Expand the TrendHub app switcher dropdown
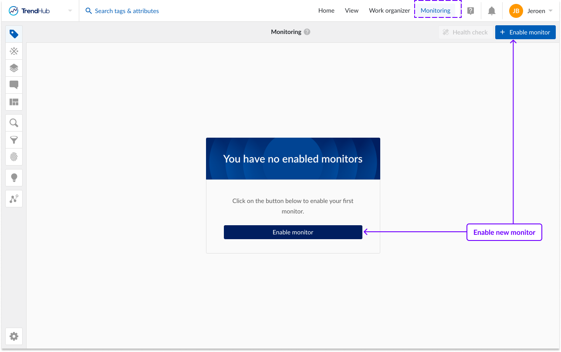 click(x=70, y=11)
